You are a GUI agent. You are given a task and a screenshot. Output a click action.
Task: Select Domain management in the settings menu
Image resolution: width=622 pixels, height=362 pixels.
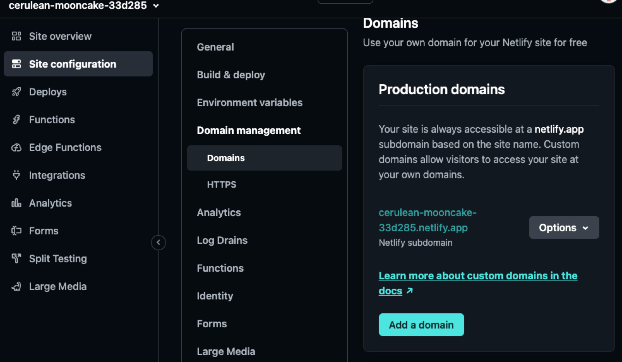coord(248,130)
